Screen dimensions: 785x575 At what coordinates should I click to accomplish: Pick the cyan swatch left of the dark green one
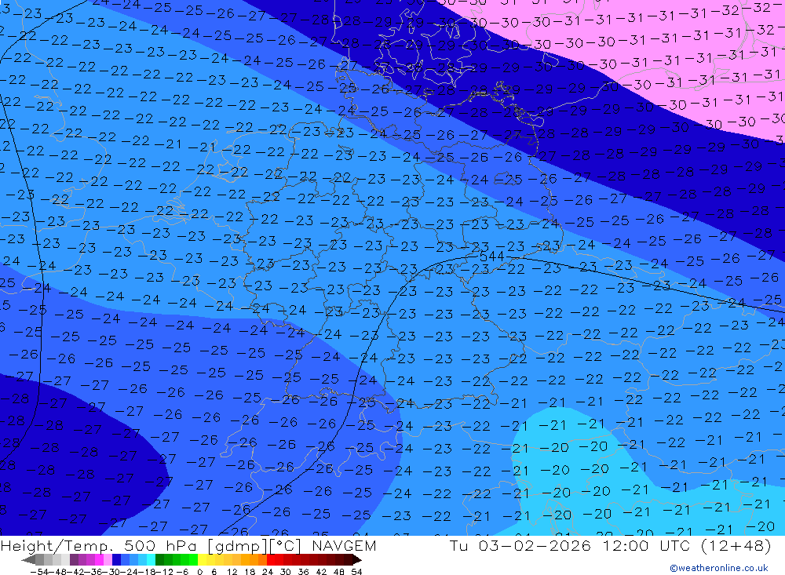tap(151, 560)
